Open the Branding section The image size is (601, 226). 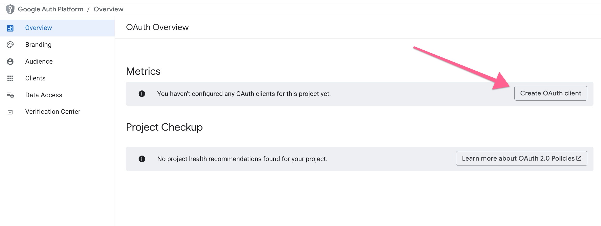pyautogui.click(x=38, y=45)
